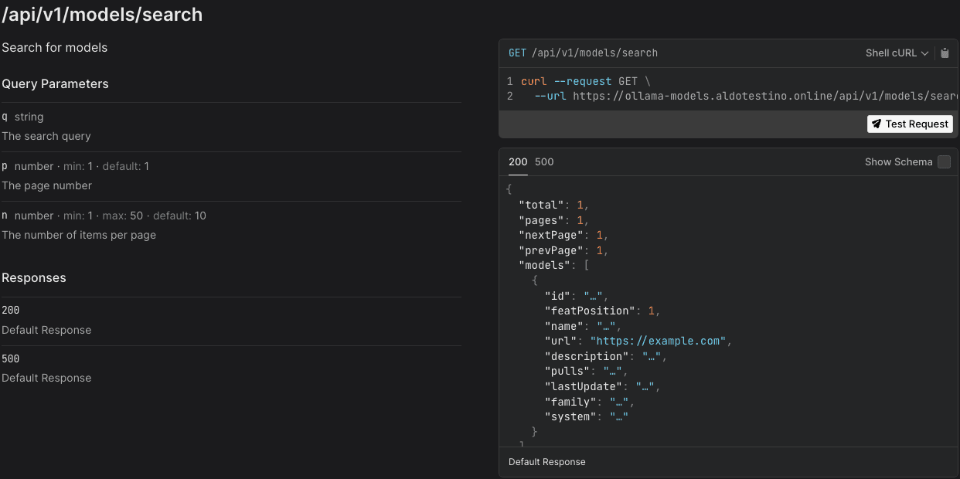Viewport: 960px width, 479px height.
Task: Click the Responses section heading
Action: [34, 277]
